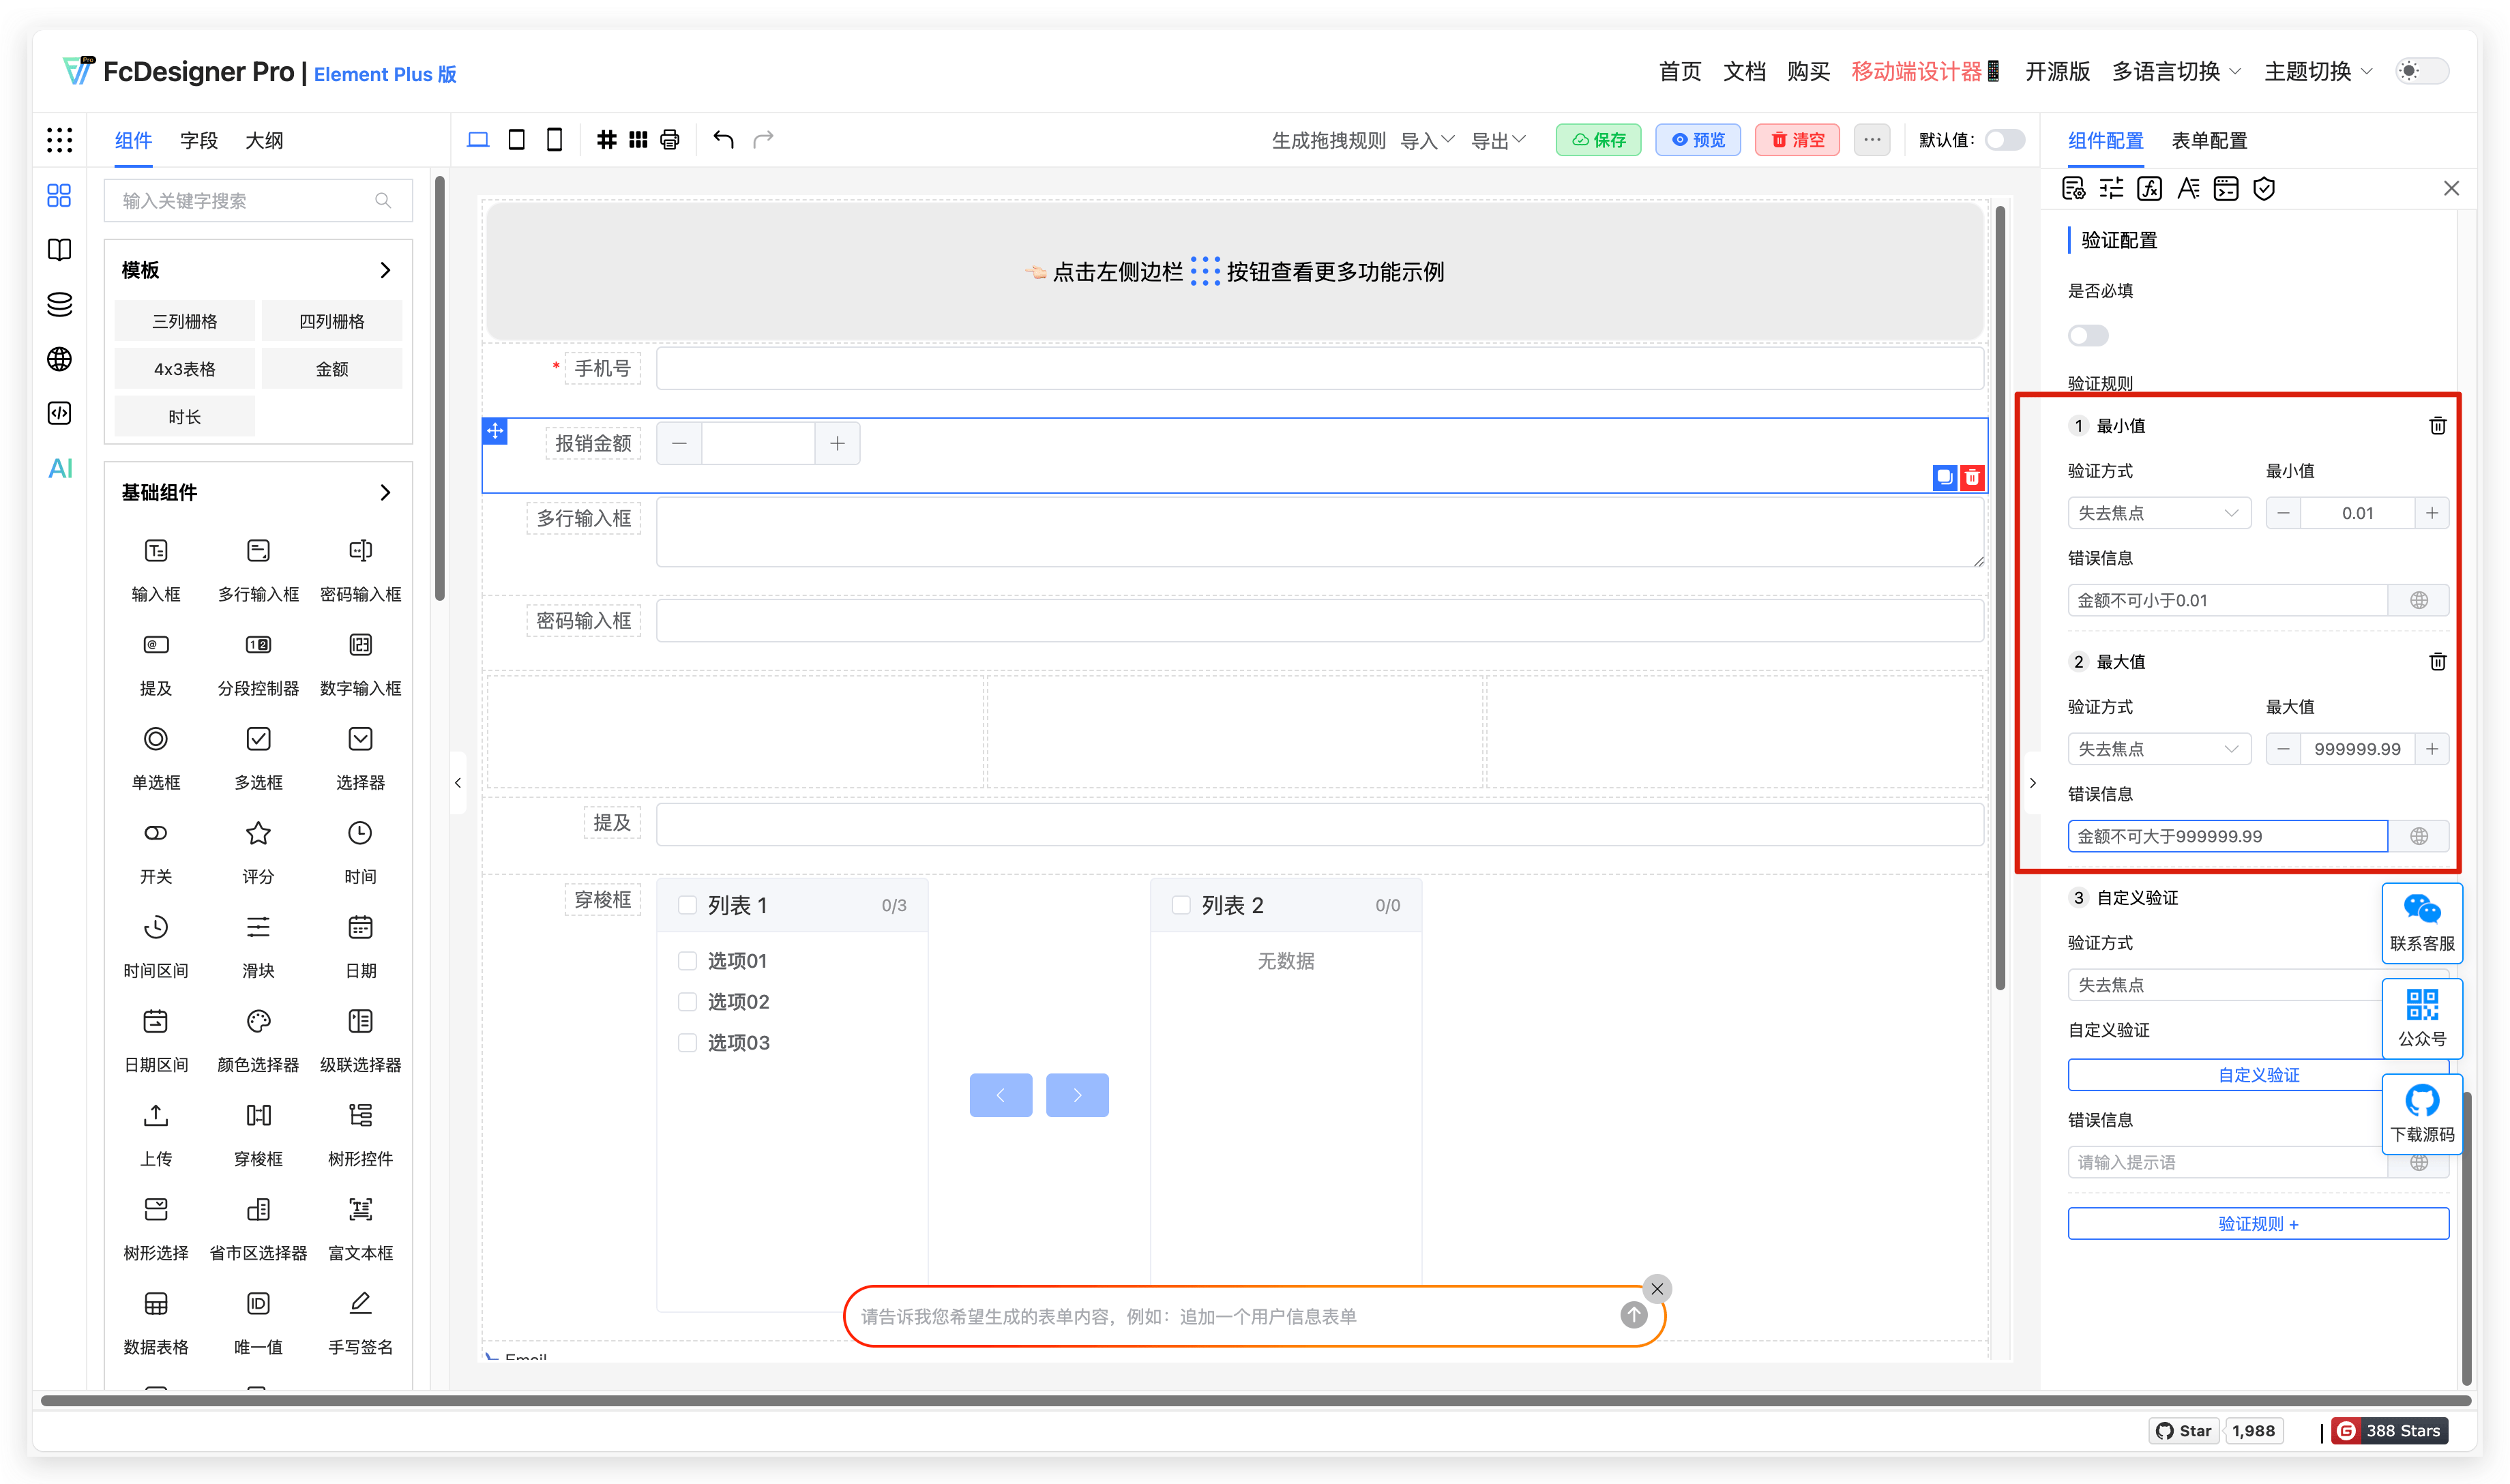Open the globe icon in left sidebar
Image resolution: width=2510 pixels, height=1484 pixels.
[x=60, y=359]
